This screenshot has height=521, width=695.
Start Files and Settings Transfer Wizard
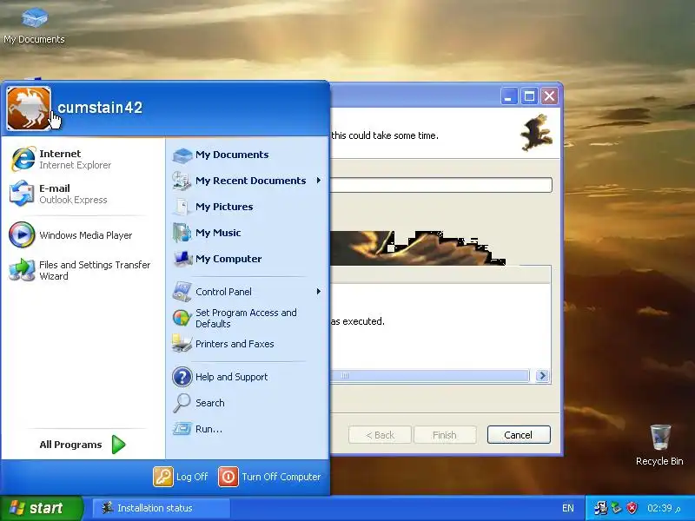83,270
